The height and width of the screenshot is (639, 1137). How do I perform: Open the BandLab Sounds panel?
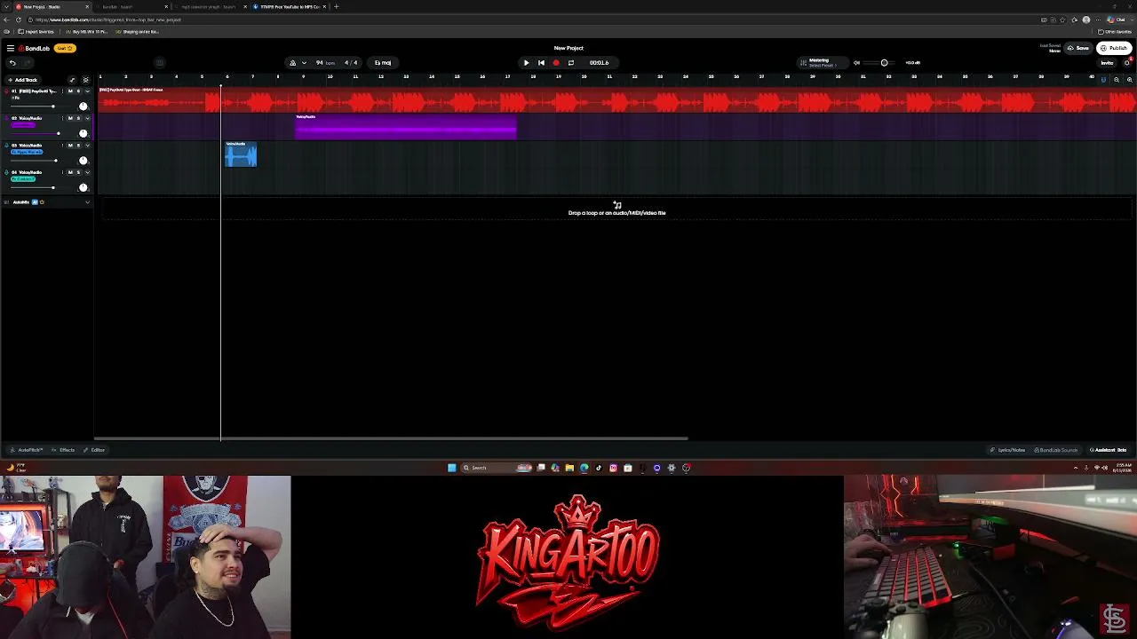(x=1056, y=450)
